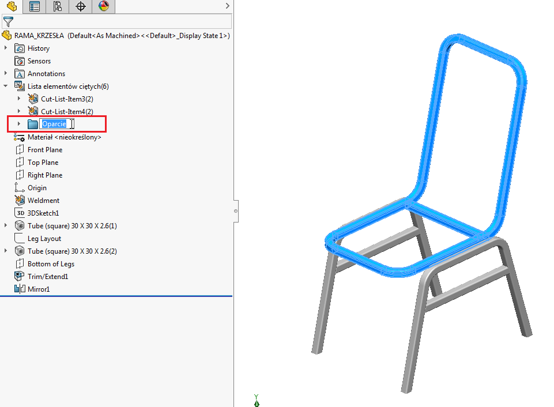Select the Trim/Extend1 label
The image size is (554, 407).
pyautogui.click(x=48, y=277)
